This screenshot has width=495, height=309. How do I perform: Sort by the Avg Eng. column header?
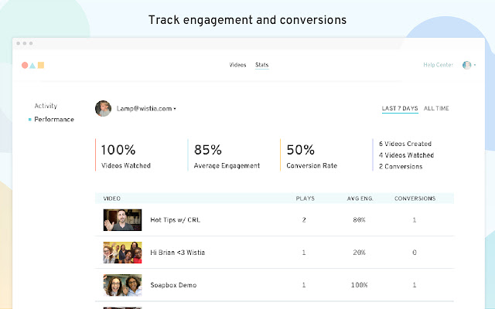click(360, 199)
